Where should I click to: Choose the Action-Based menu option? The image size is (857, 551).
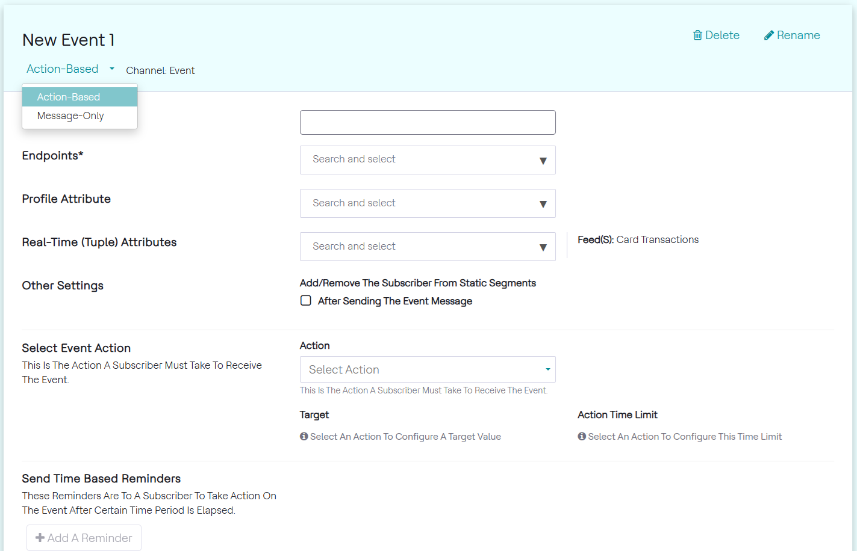tap(69, 97)
